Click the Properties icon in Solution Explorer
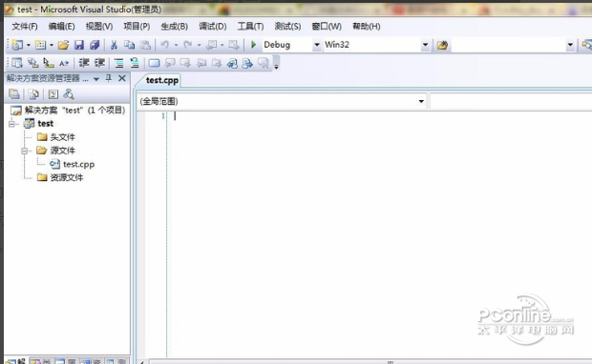This screenshot has height=364, width=592. click(14, 93)
